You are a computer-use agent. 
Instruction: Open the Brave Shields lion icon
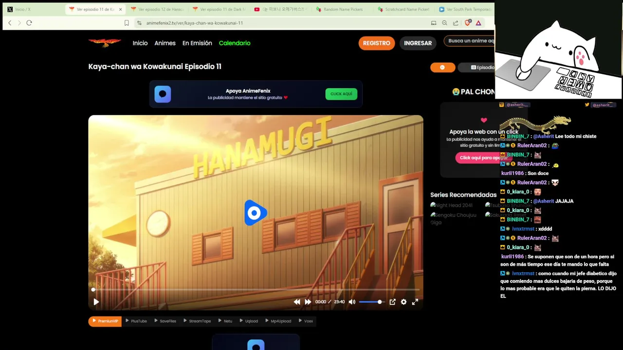click(x=468, y=23)
